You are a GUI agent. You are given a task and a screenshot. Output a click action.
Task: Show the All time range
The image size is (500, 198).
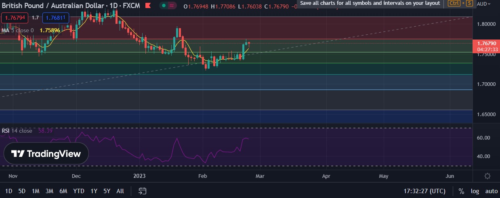(x=120, y=191)
